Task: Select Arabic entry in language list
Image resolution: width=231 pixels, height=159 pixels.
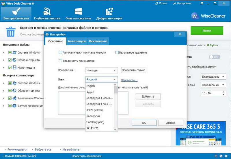Action: tap(100, 92)
